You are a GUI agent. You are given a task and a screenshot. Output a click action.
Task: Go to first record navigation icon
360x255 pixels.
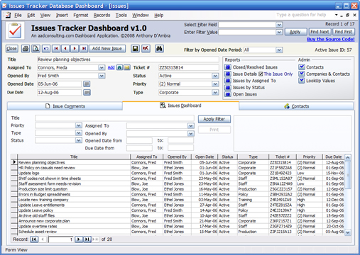pos(56,49)
